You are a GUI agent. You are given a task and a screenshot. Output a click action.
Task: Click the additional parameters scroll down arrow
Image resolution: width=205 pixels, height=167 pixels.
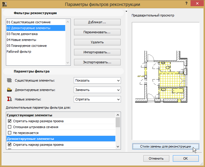click(x=118, y=146)
